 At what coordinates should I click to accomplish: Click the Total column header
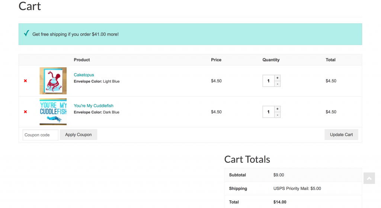tap(330, 60)
